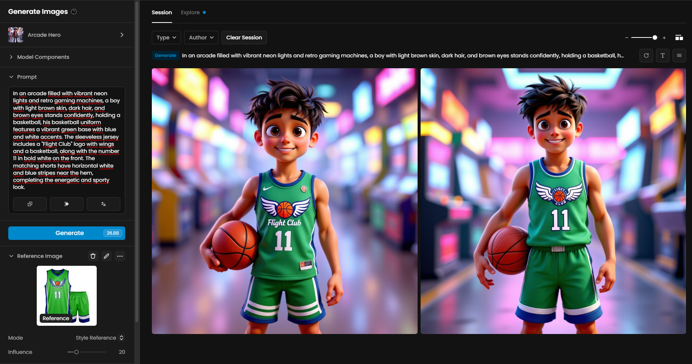692x364 pixels.
Task: Click the Generate tag on session row
Action: point(165,55)
